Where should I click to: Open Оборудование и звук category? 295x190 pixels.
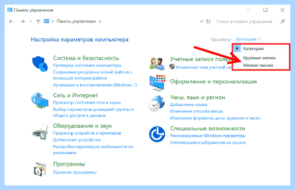pos(83,126)
